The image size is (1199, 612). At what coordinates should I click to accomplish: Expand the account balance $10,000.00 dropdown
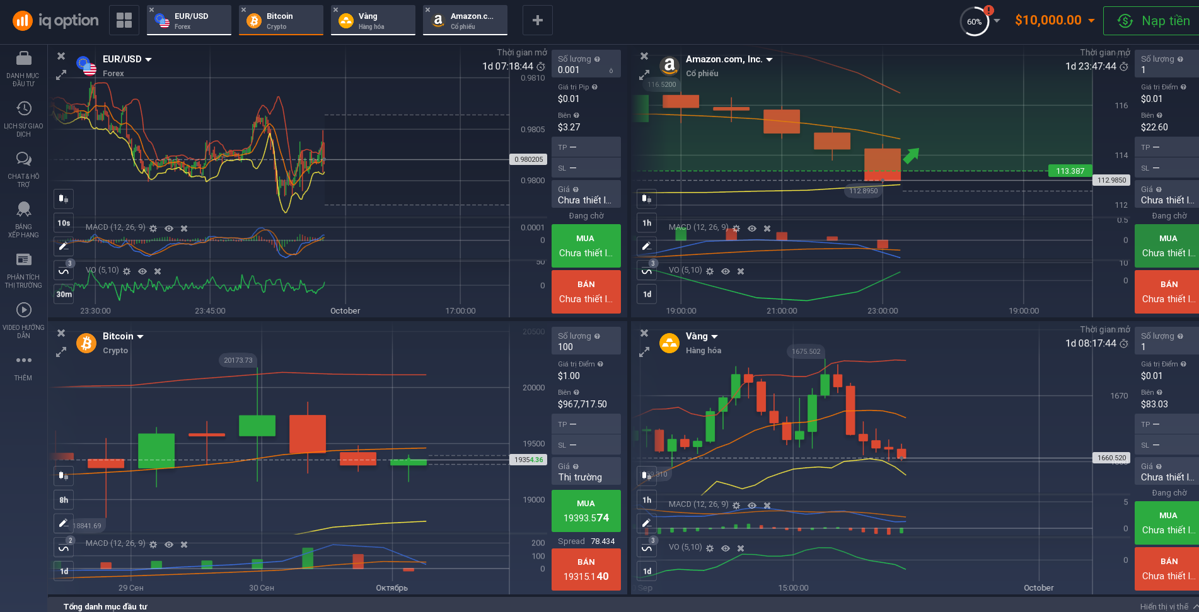coord(1091,20)
